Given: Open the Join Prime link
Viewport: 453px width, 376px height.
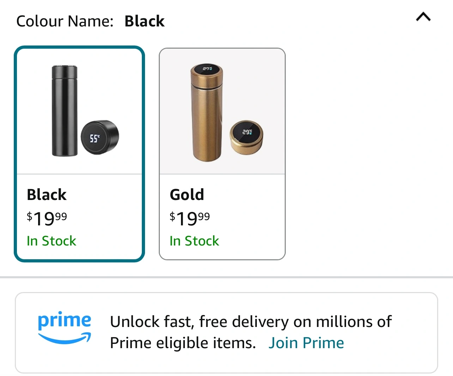Looking at the screenshot, I should [306, 343].
